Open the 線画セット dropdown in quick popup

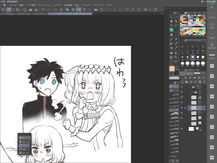pos(24,138)
